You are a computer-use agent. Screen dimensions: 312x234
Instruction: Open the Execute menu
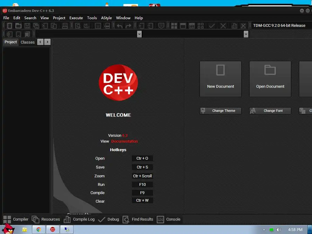pos(76,18)
